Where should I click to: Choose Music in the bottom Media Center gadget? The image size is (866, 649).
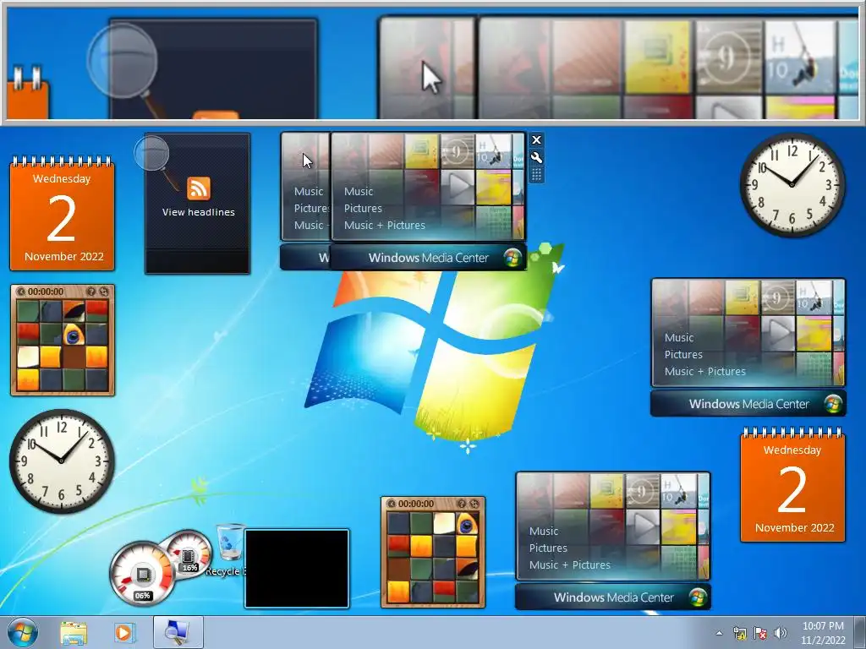(x=544, y=532)
